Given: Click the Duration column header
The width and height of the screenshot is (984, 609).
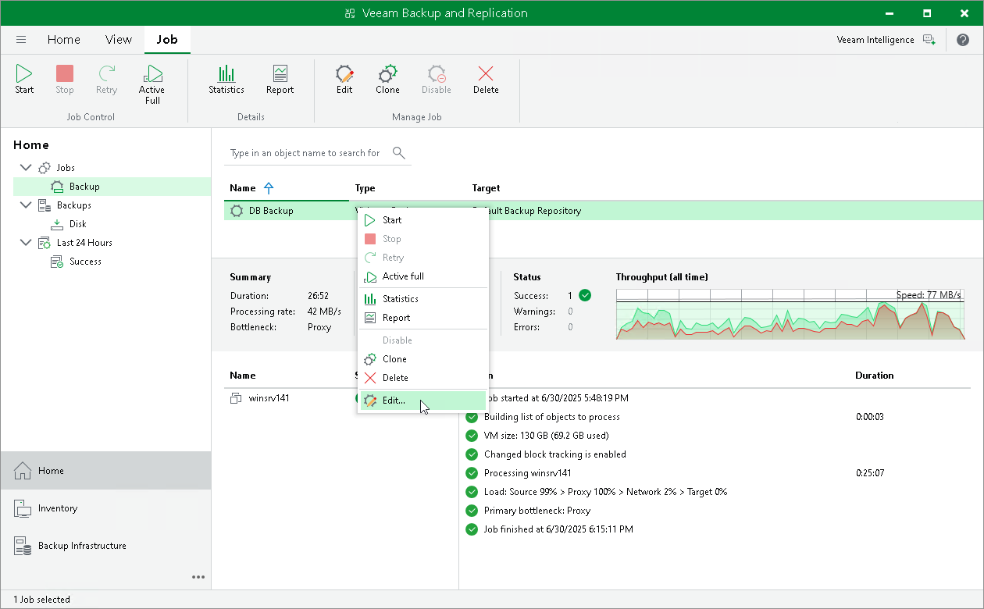Looking at the screenshot, I should (x=874, y=376).
